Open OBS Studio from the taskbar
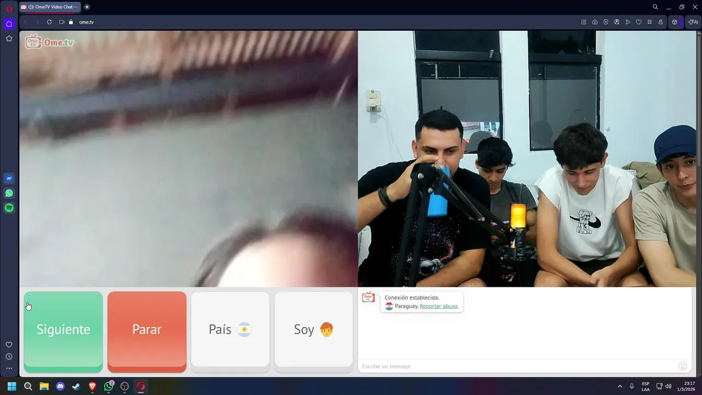Viewport: 702px width, 395px height. coord(124,386)
